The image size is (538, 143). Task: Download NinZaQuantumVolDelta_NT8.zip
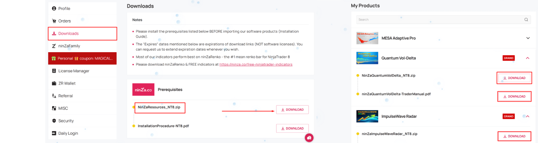(x=514, y=78)
